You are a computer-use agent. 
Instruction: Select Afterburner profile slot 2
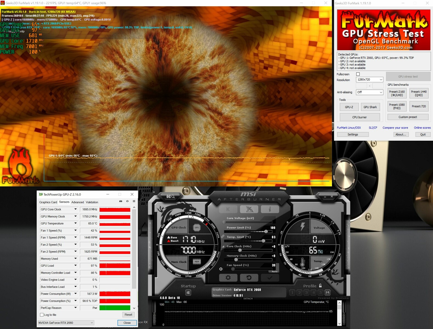(x=299, y=293)
